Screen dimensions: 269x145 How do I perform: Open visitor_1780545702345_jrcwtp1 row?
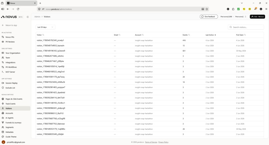click(x=150, y=40)
